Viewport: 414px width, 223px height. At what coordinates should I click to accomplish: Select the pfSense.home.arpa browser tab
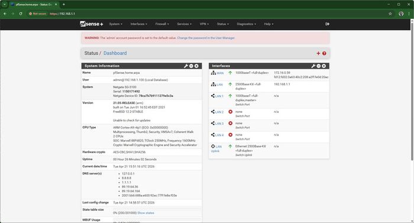click(x=34, y=5)
